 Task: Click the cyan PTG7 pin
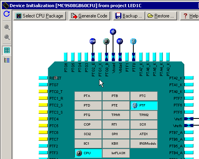(x=43, y=85)
